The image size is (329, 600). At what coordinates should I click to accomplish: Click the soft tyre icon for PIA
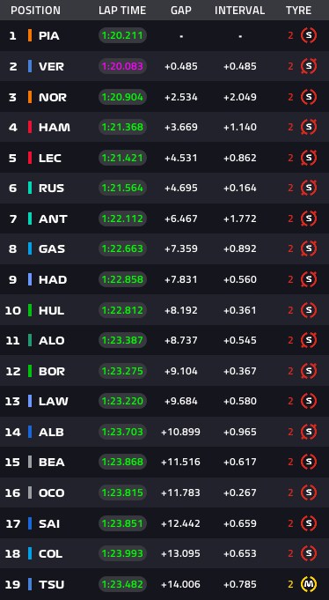[x=309, y=35]
